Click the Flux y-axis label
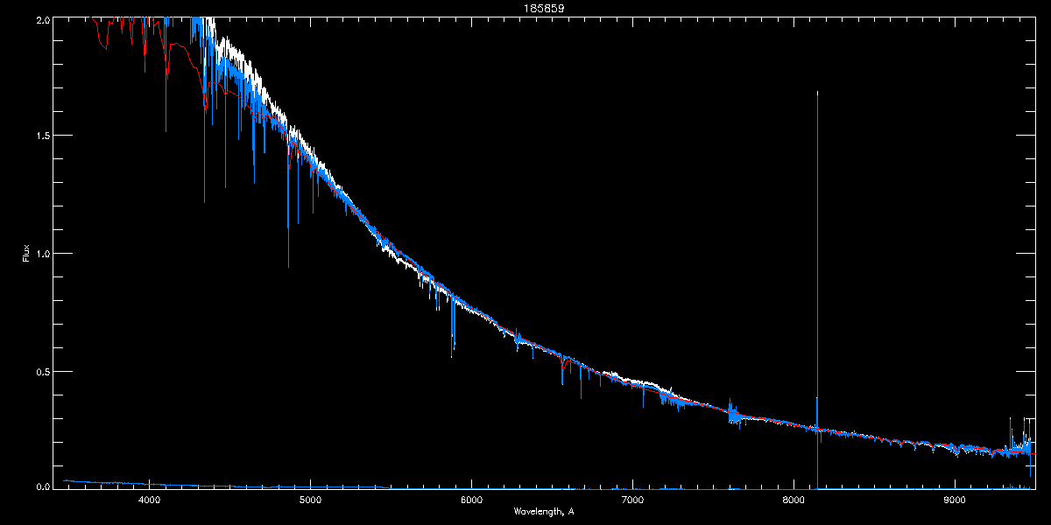Viewport: 1051px width, 525px height. point(25,253)
